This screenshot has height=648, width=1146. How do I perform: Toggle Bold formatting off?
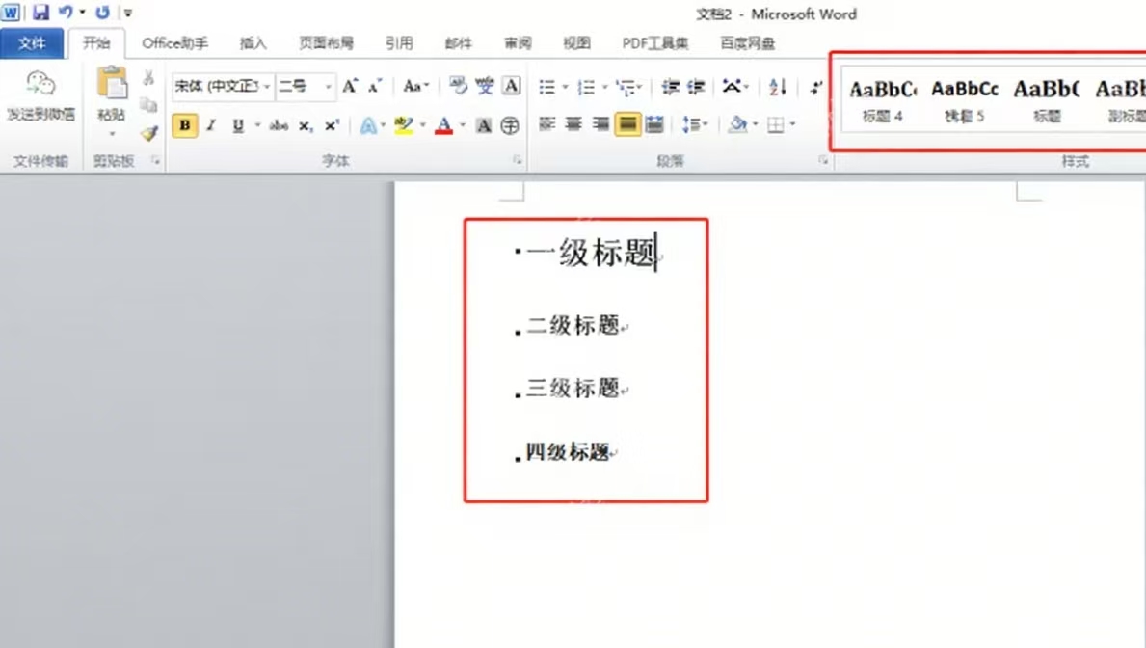[184, 125]
